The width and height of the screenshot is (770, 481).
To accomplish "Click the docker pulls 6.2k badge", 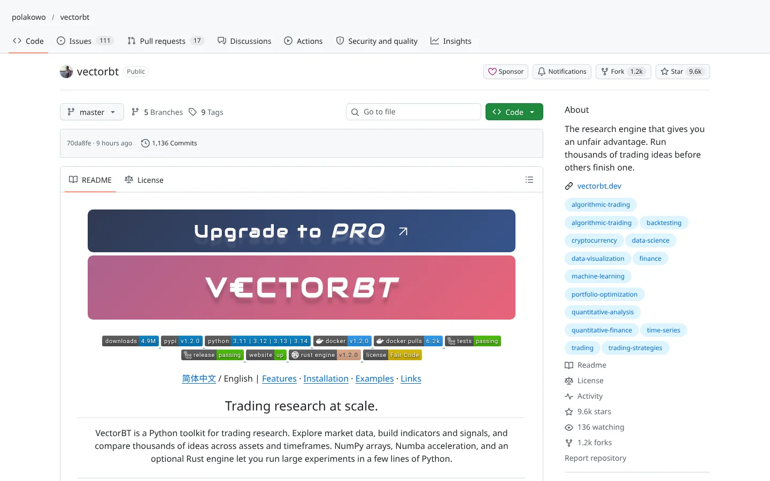I will 408,341.
